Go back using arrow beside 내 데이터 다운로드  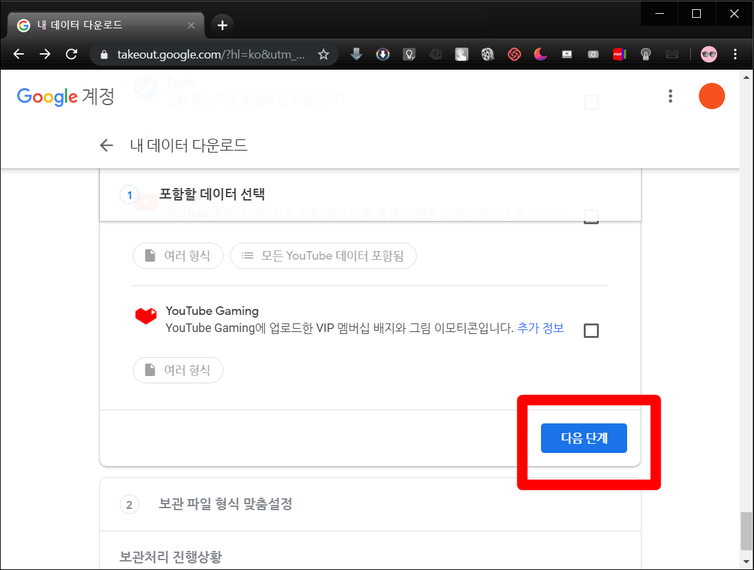106,145
